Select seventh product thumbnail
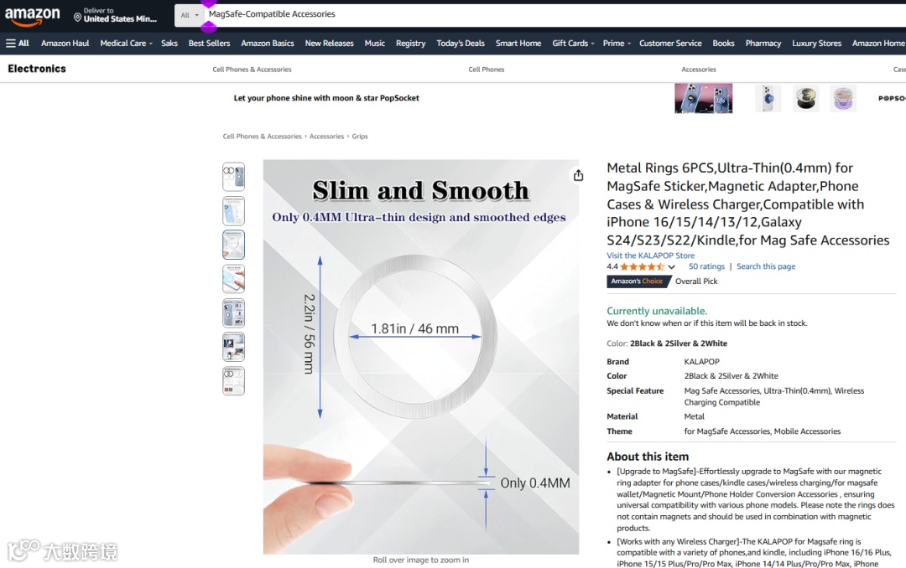This screenshot has height=568, width=906. [233, 381]
